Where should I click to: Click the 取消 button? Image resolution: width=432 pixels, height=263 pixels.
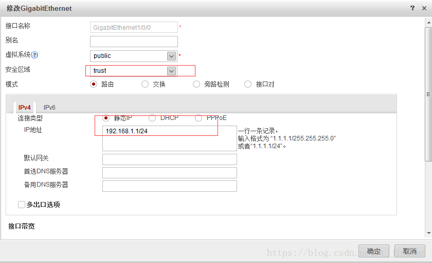point(409,251)
